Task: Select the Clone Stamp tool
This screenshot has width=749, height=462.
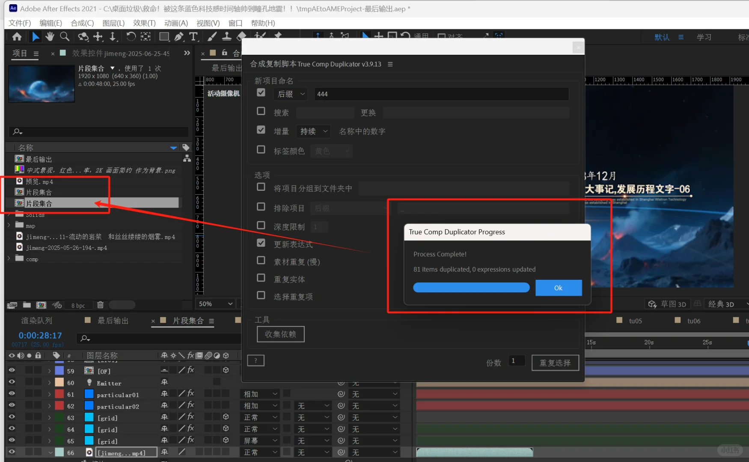Action: 227,37
